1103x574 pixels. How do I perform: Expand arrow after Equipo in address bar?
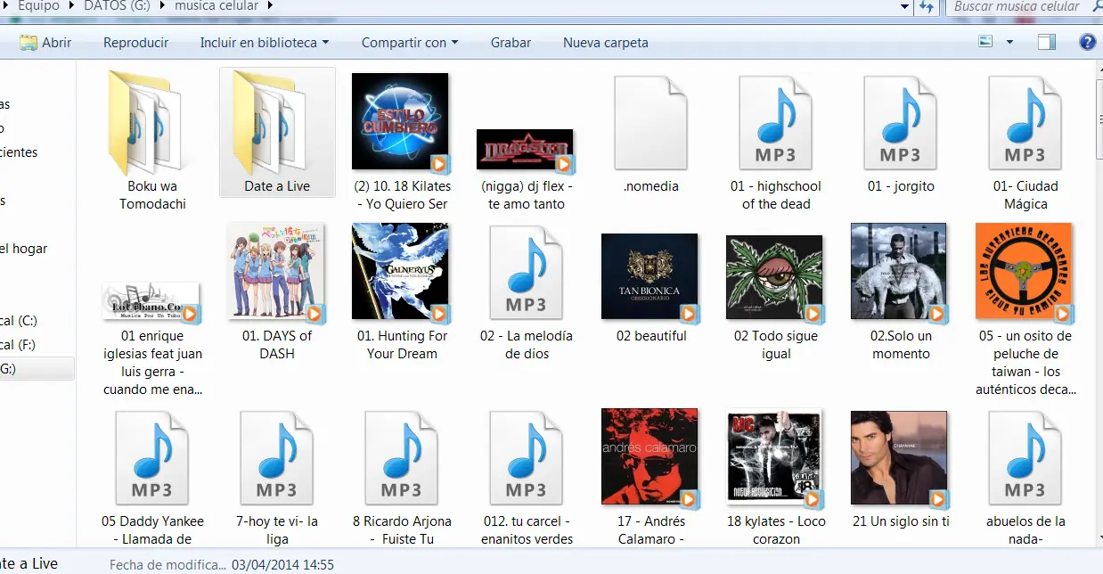[x=70, y=6]
